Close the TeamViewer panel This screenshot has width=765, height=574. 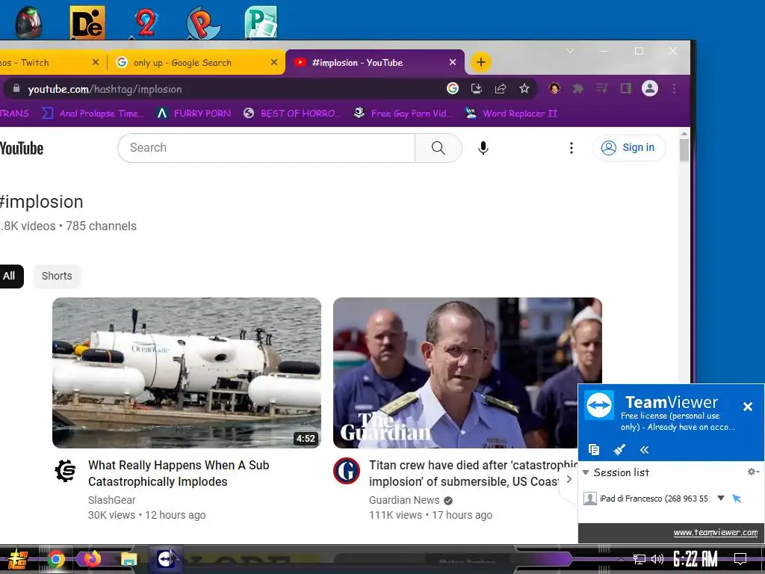[747, 406]
